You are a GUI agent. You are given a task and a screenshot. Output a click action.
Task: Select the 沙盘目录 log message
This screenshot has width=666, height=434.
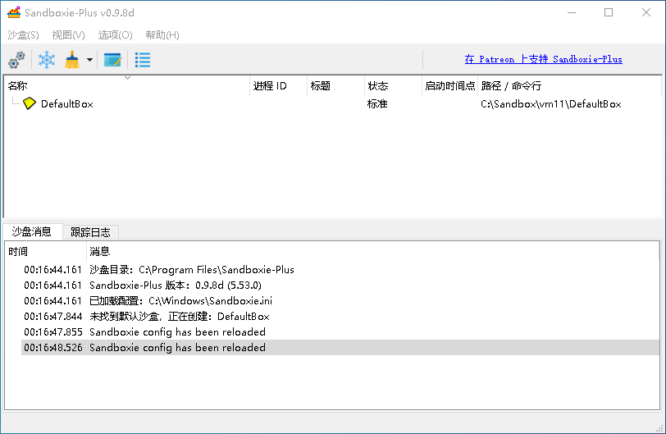pyautogui.click(x=340, y=270)
